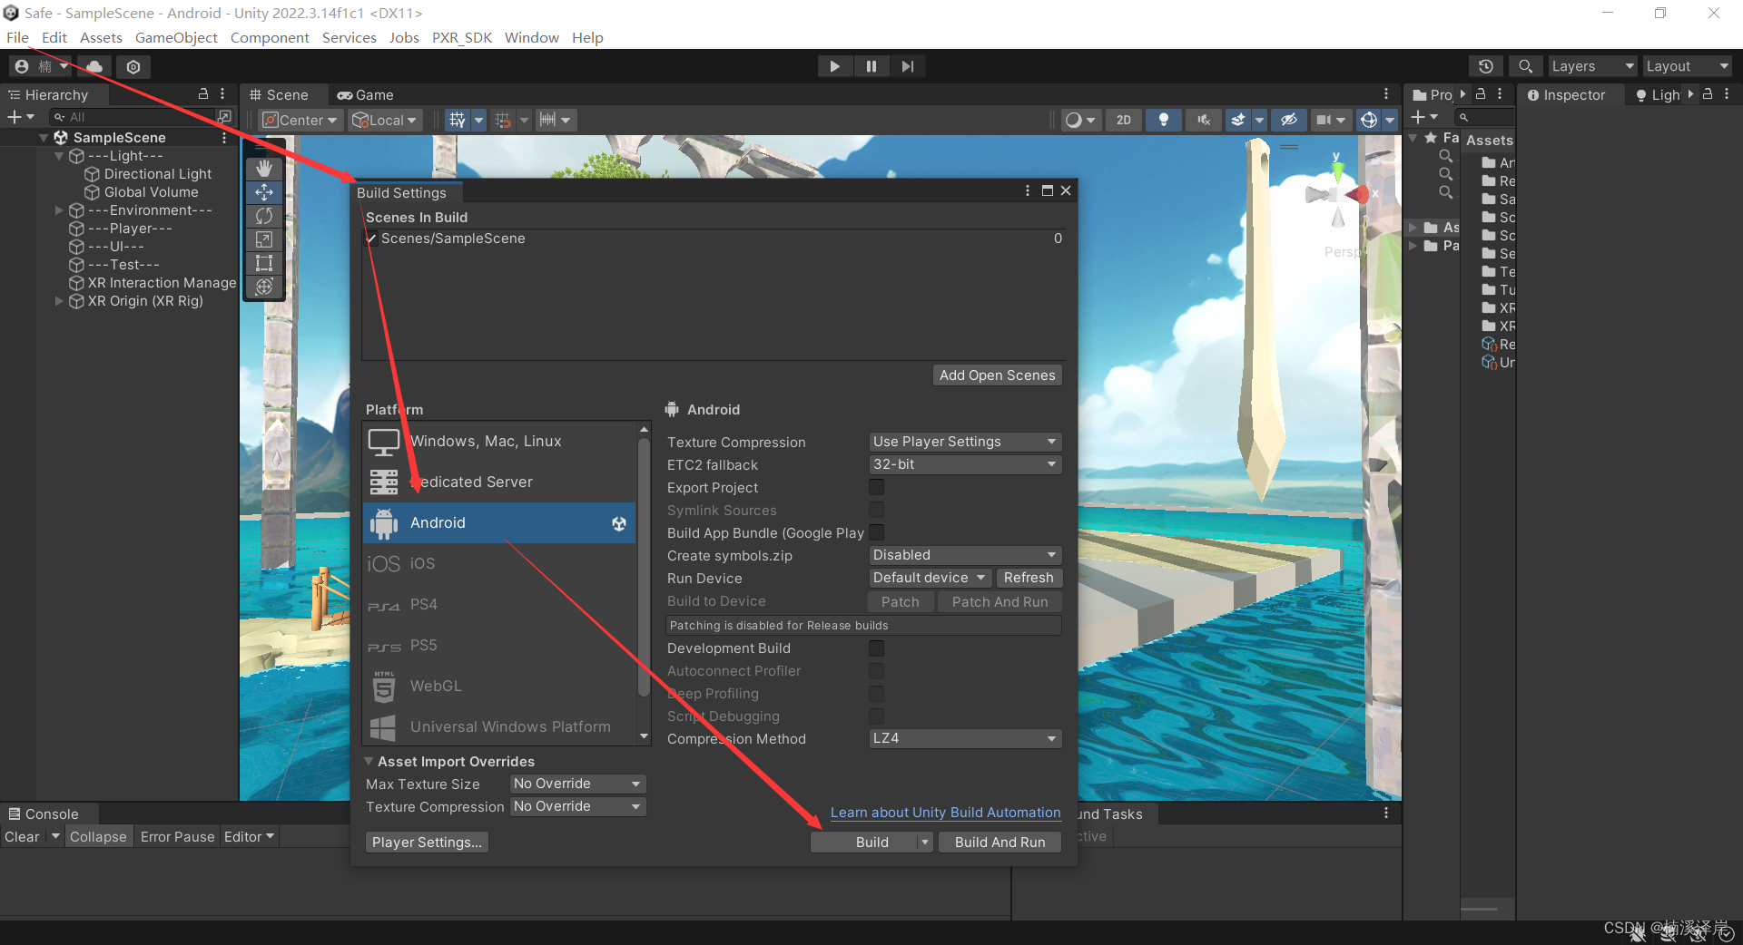Click the snap increment ruler icon
Image resolution: width=1743 pixels, height=945 pixels.
tap(547, 120)
